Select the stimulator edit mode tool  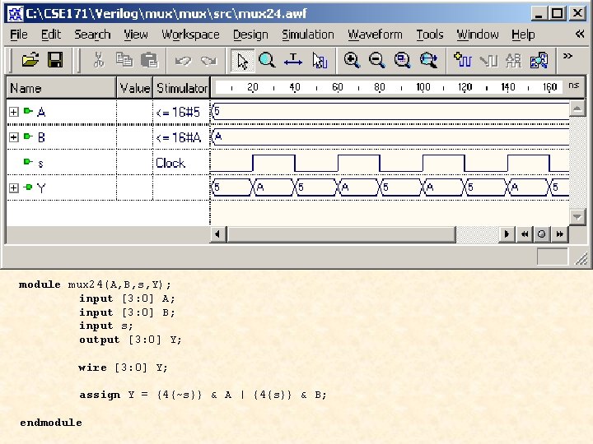[320, 60]
